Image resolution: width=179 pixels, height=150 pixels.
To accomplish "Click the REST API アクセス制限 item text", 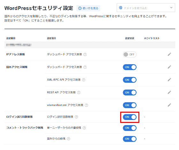I will (61, 92).
